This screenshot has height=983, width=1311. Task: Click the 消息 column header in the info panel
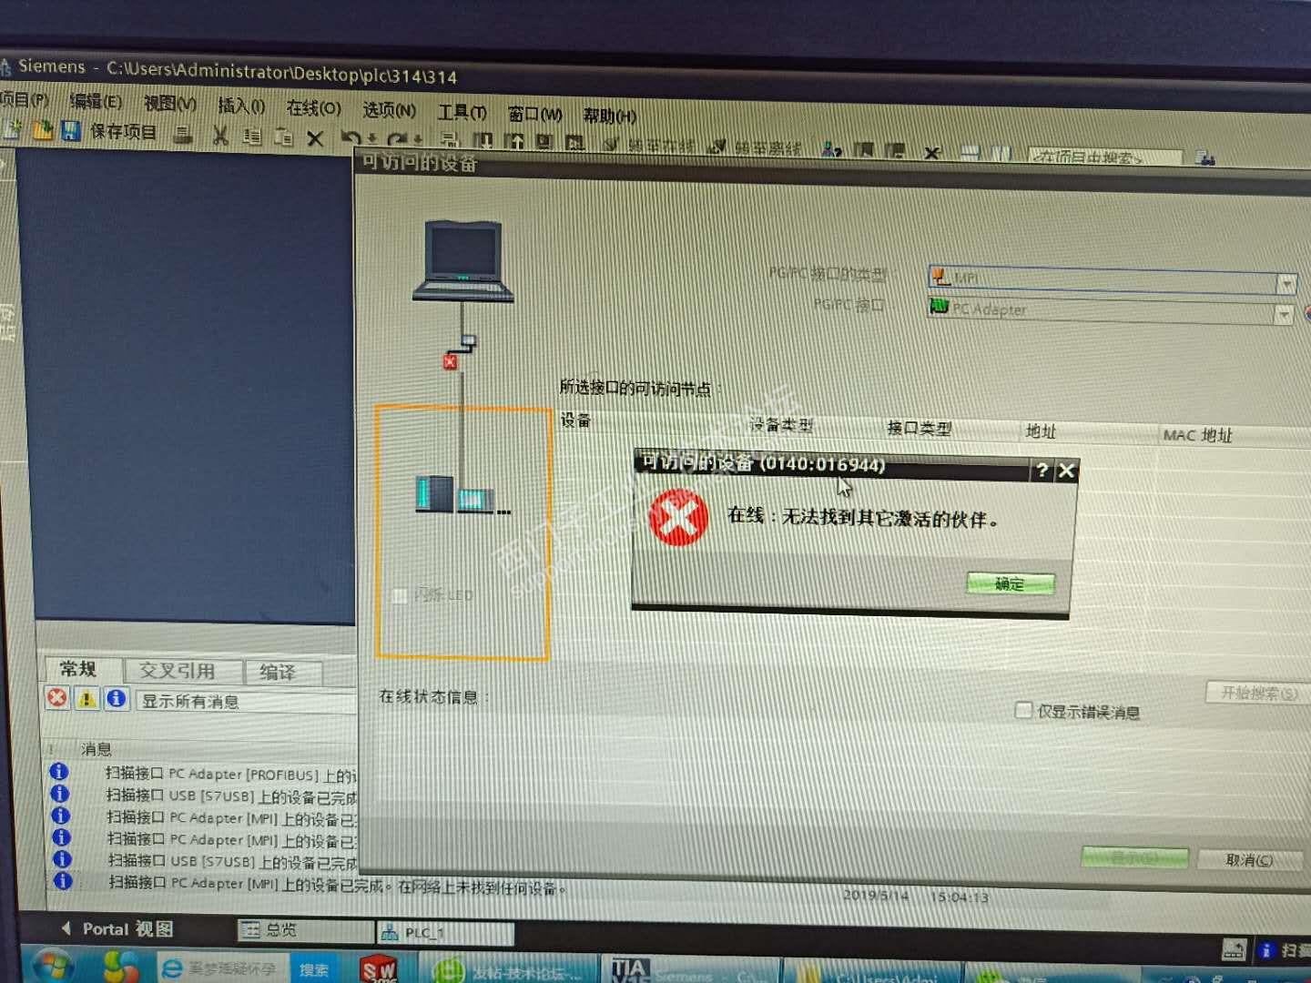coord(97,749)
